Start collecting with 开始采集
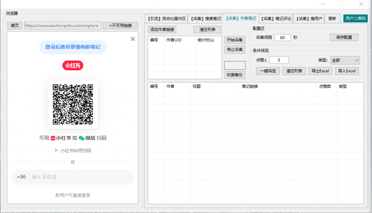The height and width of the screenshot is (213, 372). tap(235, 40)
